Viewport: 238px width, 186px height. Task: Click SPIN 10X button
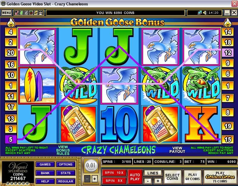[x=114, y=173]
